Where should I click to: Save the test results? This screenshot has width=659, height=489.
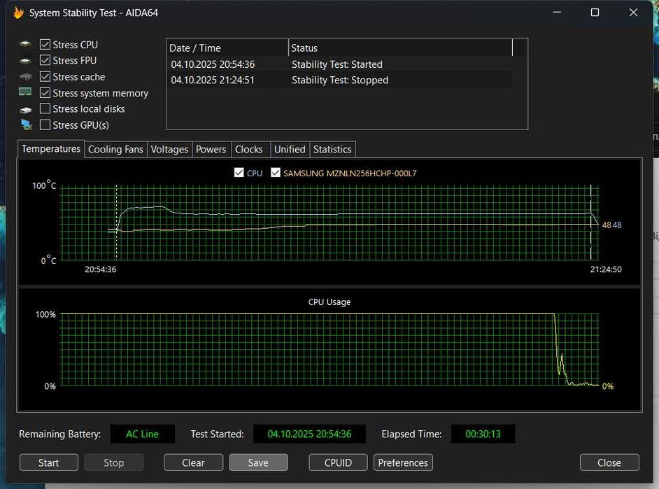tap(258, 462)
